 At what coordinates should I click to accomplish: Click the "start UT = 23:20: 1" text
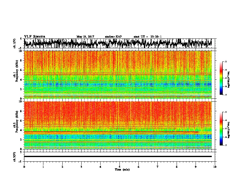148,37
